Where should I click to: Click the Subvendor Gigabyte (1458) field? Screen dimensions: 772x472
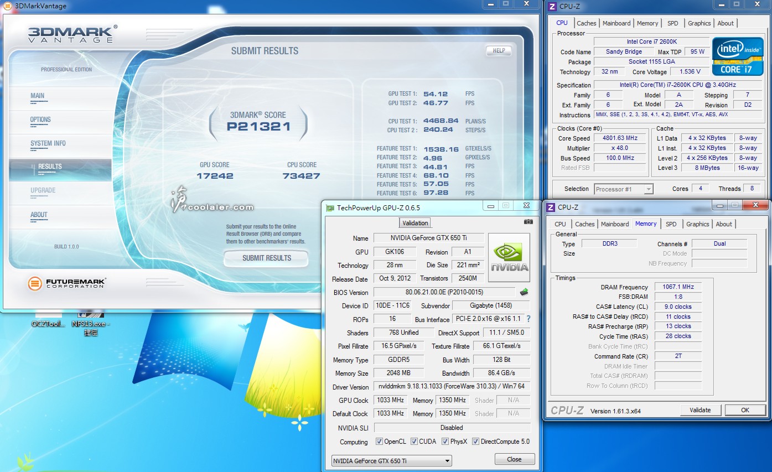click(491, 305)
